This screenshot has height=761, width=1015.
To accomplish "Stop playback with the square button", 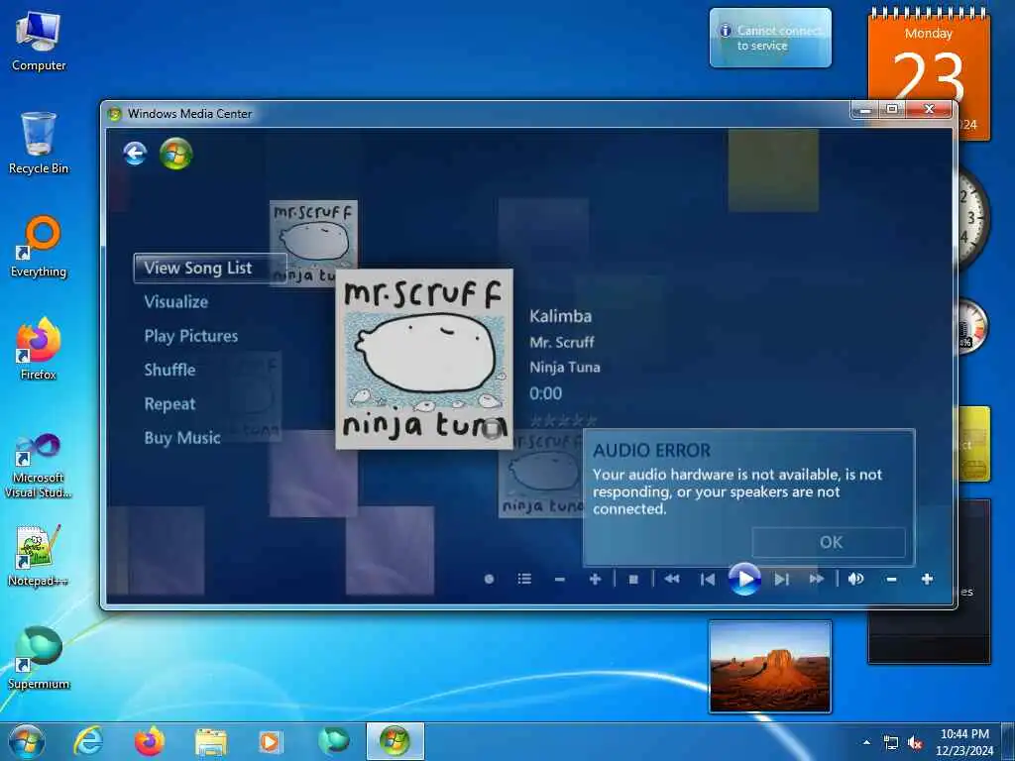I will pos(633,579).
